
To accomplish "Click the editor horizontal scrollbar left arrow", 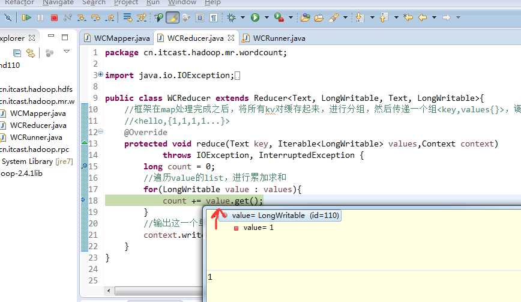I will tap(108, 291).
